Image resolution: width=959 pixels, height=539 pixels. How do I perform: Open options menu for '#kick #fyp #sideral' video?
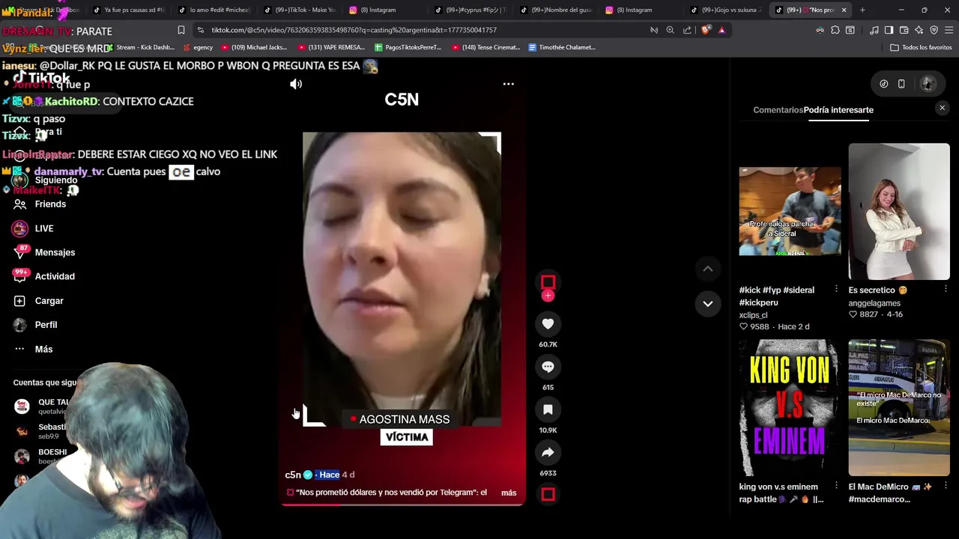(x=836, y=289)
